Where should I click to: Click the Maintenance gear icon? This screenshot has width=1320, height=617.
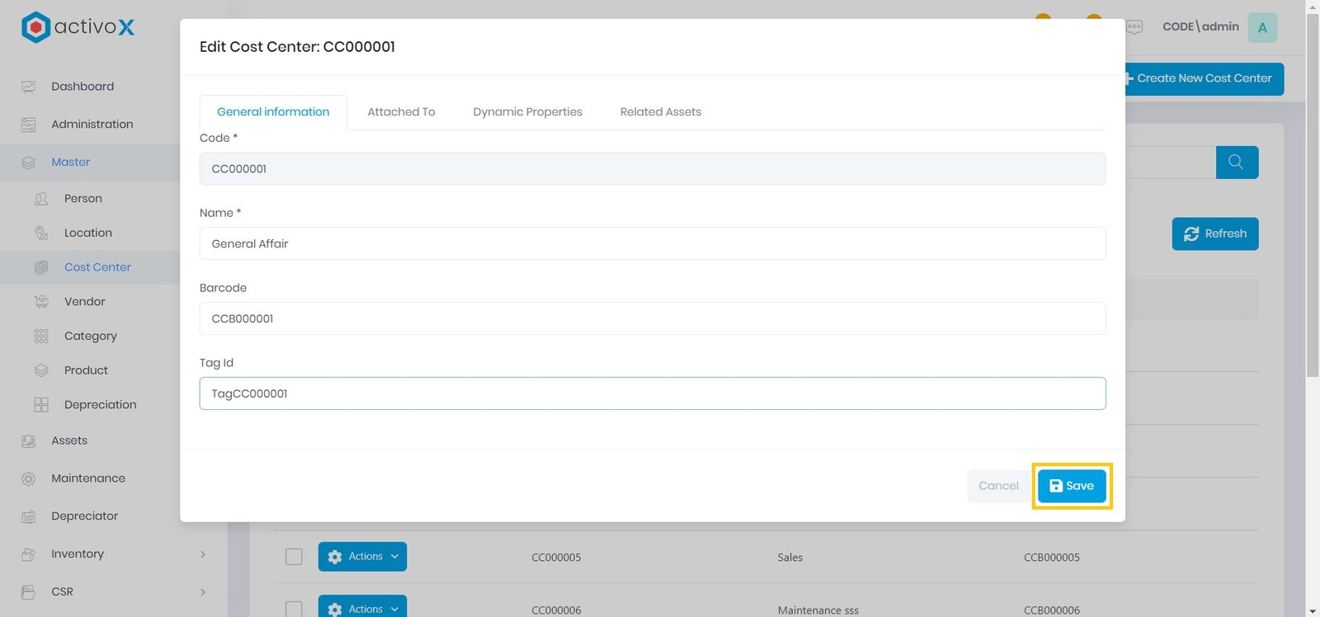pos(29,478)
